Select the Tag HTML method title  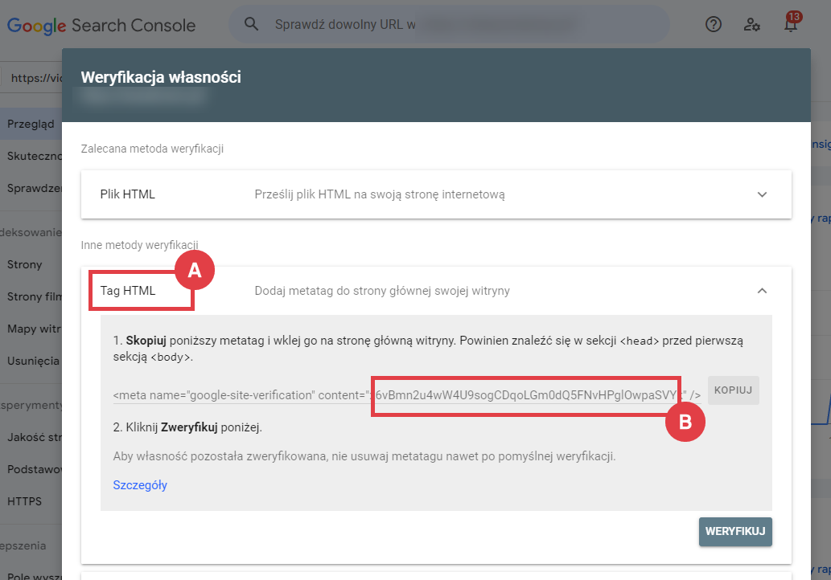[x=128, y=291]
